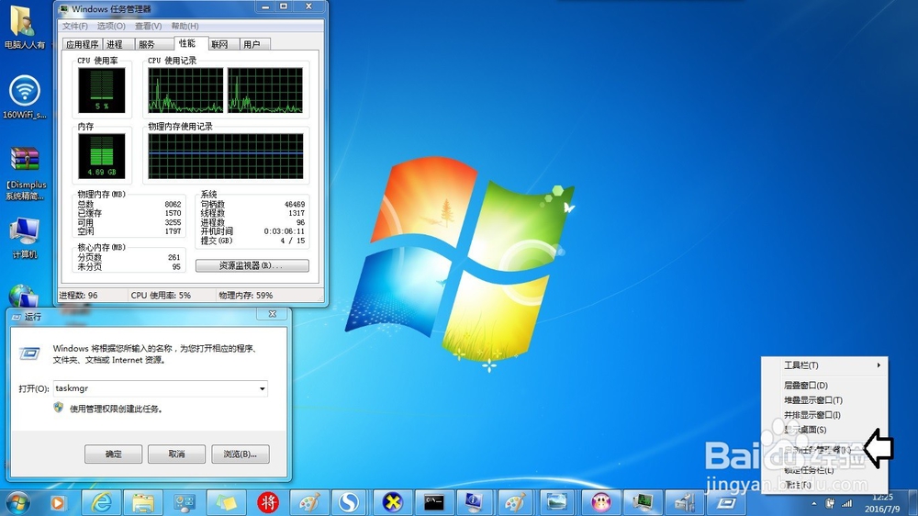
Task: Select the 计算机 desktop icon
Action: (25, 239)
